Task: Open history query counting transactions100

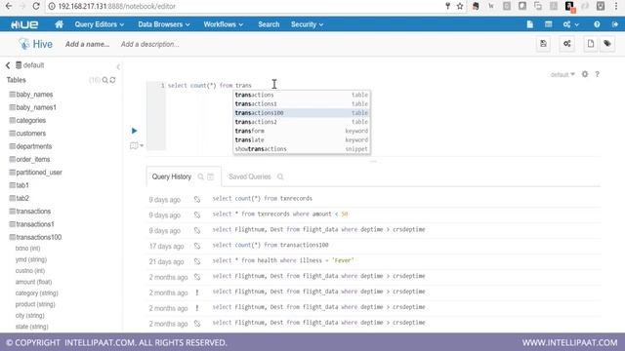Action: point(271,245)
